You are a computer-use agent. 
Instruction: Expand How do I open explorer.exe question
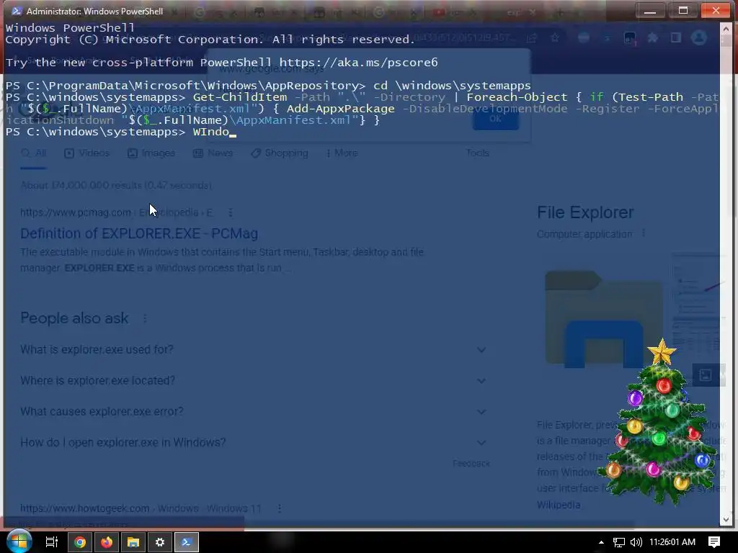click(x=253, y=443)
